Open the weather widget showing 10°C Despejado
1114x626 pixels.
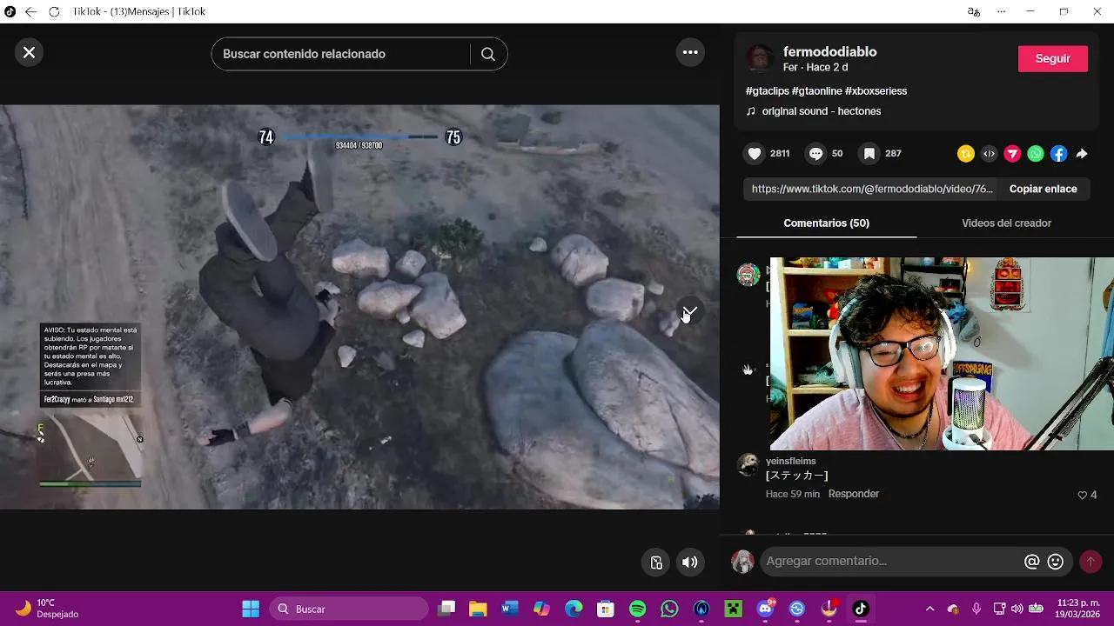(49, 609)
